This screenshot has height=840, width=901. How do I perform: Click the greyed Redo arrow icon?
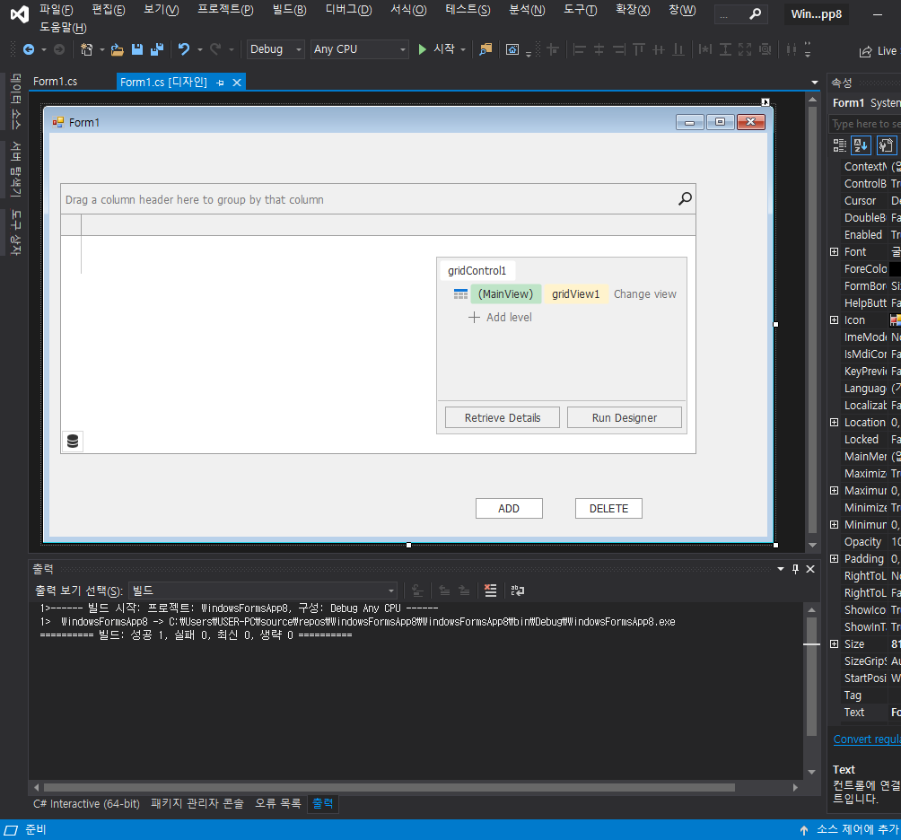(x=215, y=49)
